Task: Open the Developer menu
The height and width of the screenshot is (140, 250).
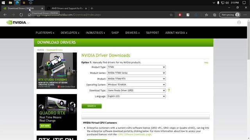Action: click(x=70, y=33)
